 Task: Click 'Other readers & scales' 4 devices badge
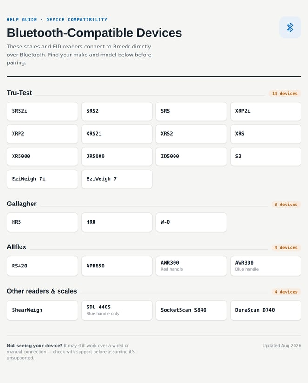[286, 292]
